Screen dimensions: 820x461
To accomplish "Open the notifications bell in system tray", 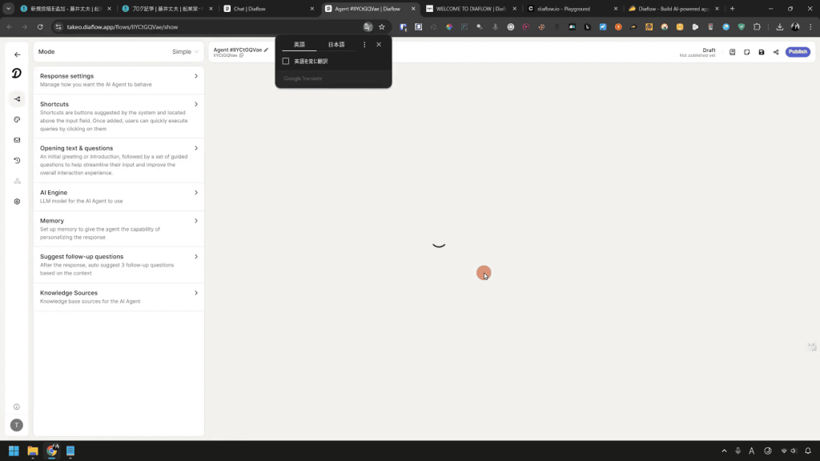I will (808, 451).
